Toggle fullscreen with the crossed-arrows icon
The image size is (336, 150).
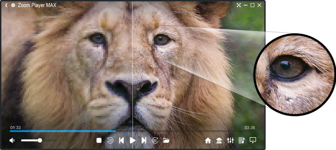point(239,5)
